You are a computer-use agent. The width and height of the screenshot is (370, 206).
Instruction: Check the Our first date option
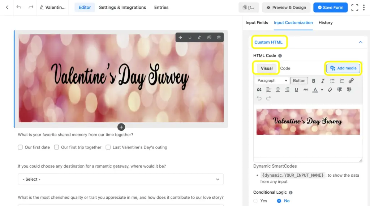tap(20, 147)
